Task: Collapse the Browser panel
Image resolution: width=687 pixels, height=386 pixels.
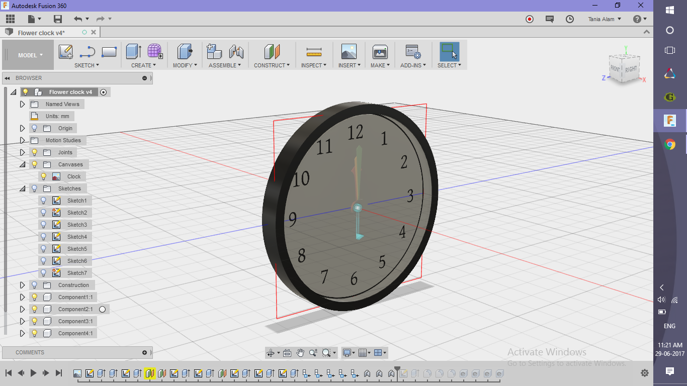Action: coord(8,78)
